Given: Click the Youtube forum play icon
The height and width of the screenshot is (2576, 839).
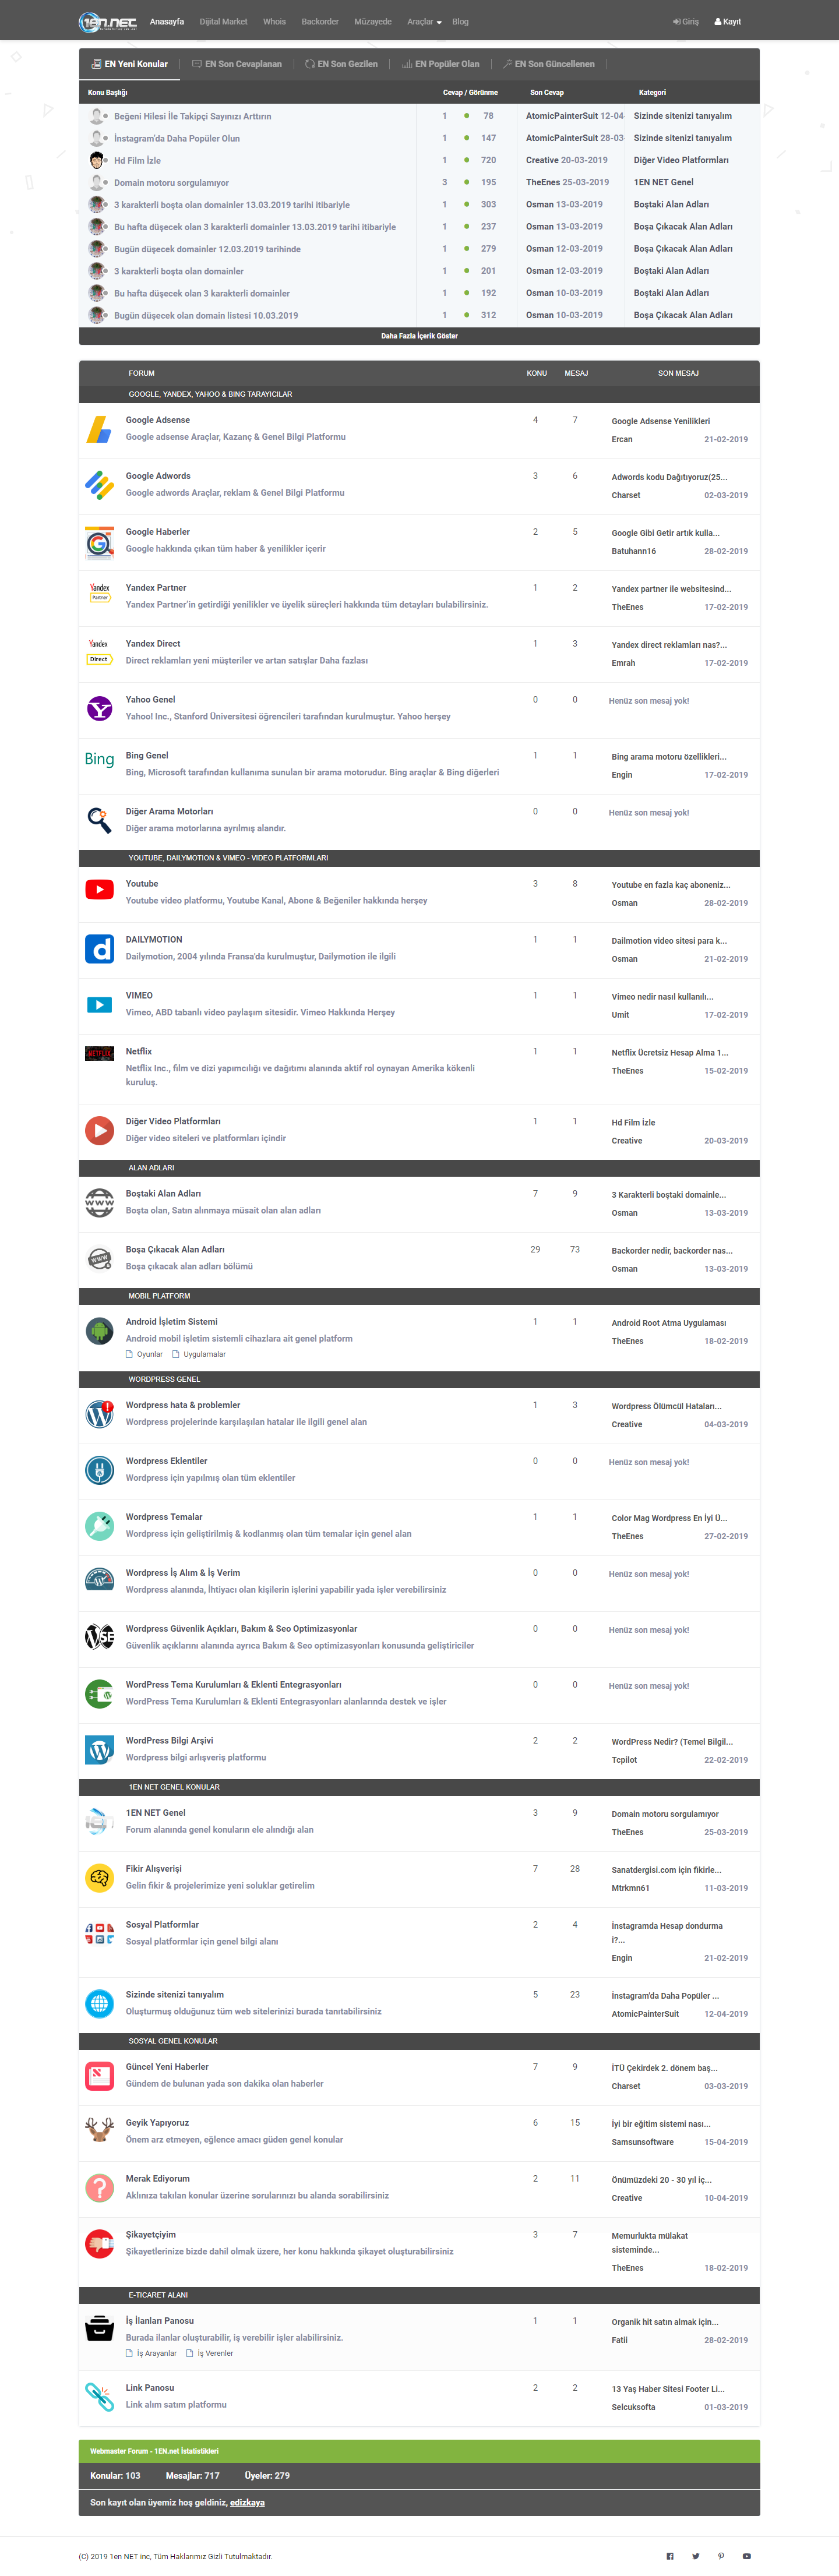Looking at the screenshot, I should coord(99,890).
